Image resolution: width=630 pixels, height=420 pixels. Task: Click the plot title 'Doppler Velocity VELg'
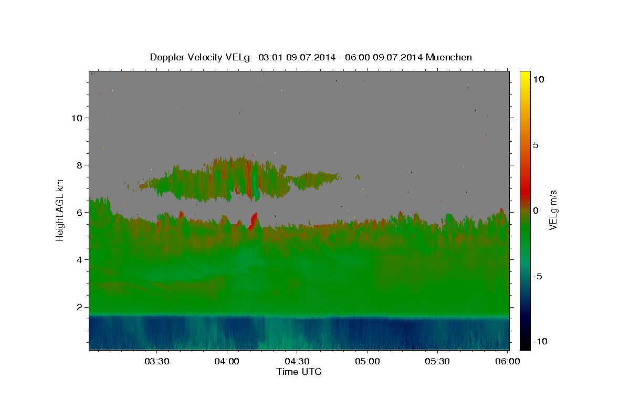pyautogui.click(x=201, y=57)
